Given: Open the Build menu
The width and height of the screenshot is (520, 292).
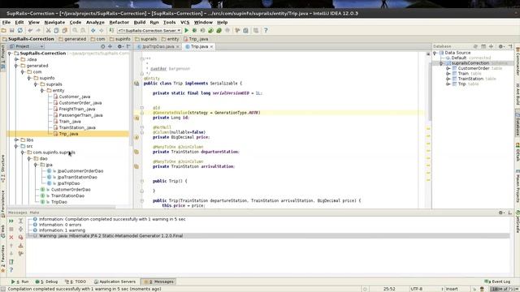Looking at the screenshot, I should (140, 22).
